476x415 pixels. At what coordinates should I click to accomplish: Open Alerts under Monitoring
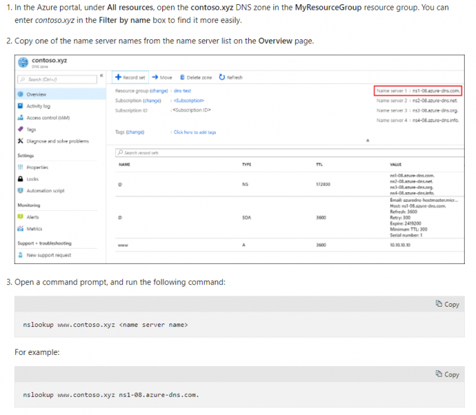point(32,217)
